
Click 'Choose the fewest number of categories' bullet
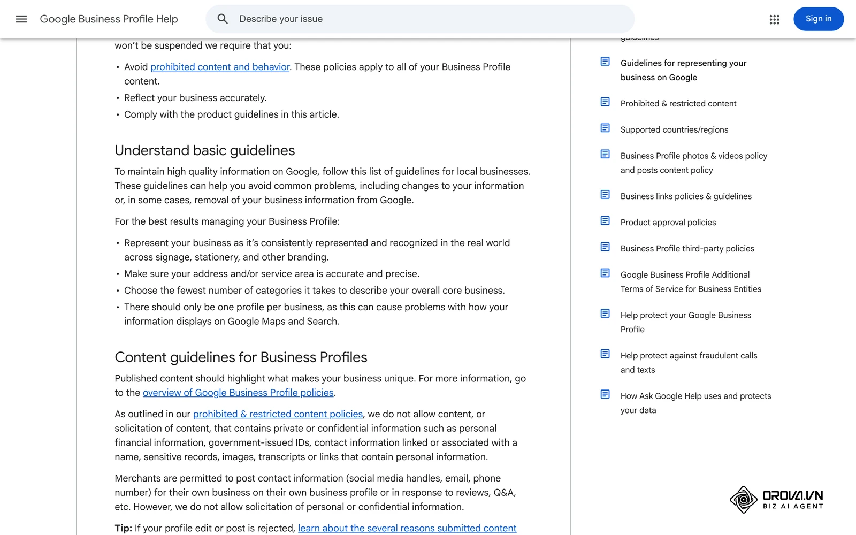pyautogui.click(x=315, y=291)
